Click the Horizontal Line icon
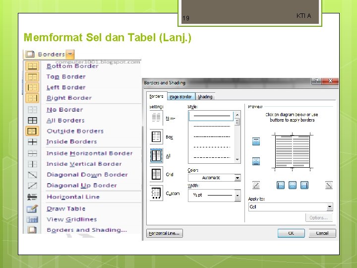357x268 pixels. (32, 197)
